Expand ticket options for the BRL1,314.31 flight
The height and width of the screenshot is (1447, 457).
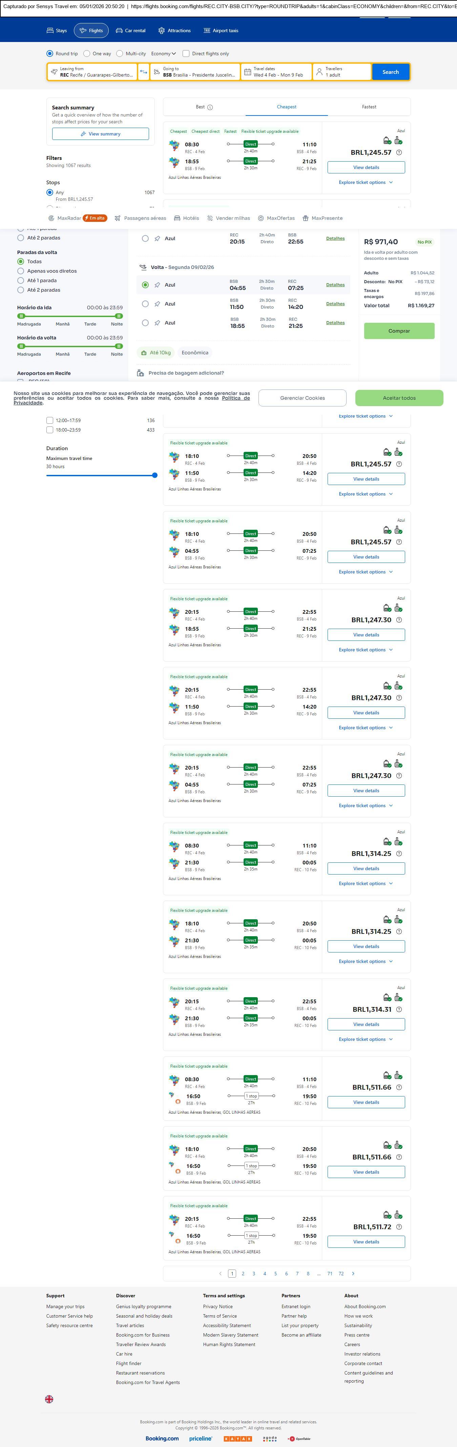[366, 1039]
